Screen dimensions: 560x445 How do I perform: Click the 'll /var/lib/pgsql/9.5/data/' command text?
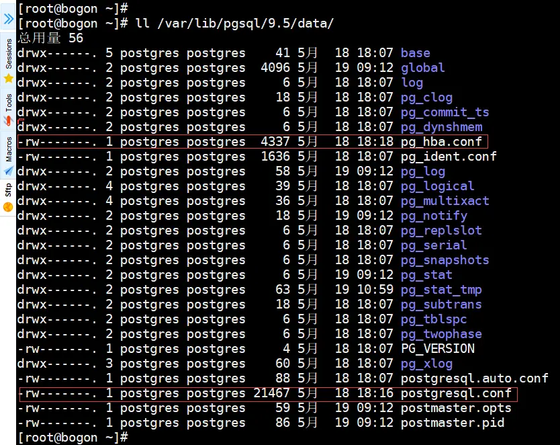point(234,24)
